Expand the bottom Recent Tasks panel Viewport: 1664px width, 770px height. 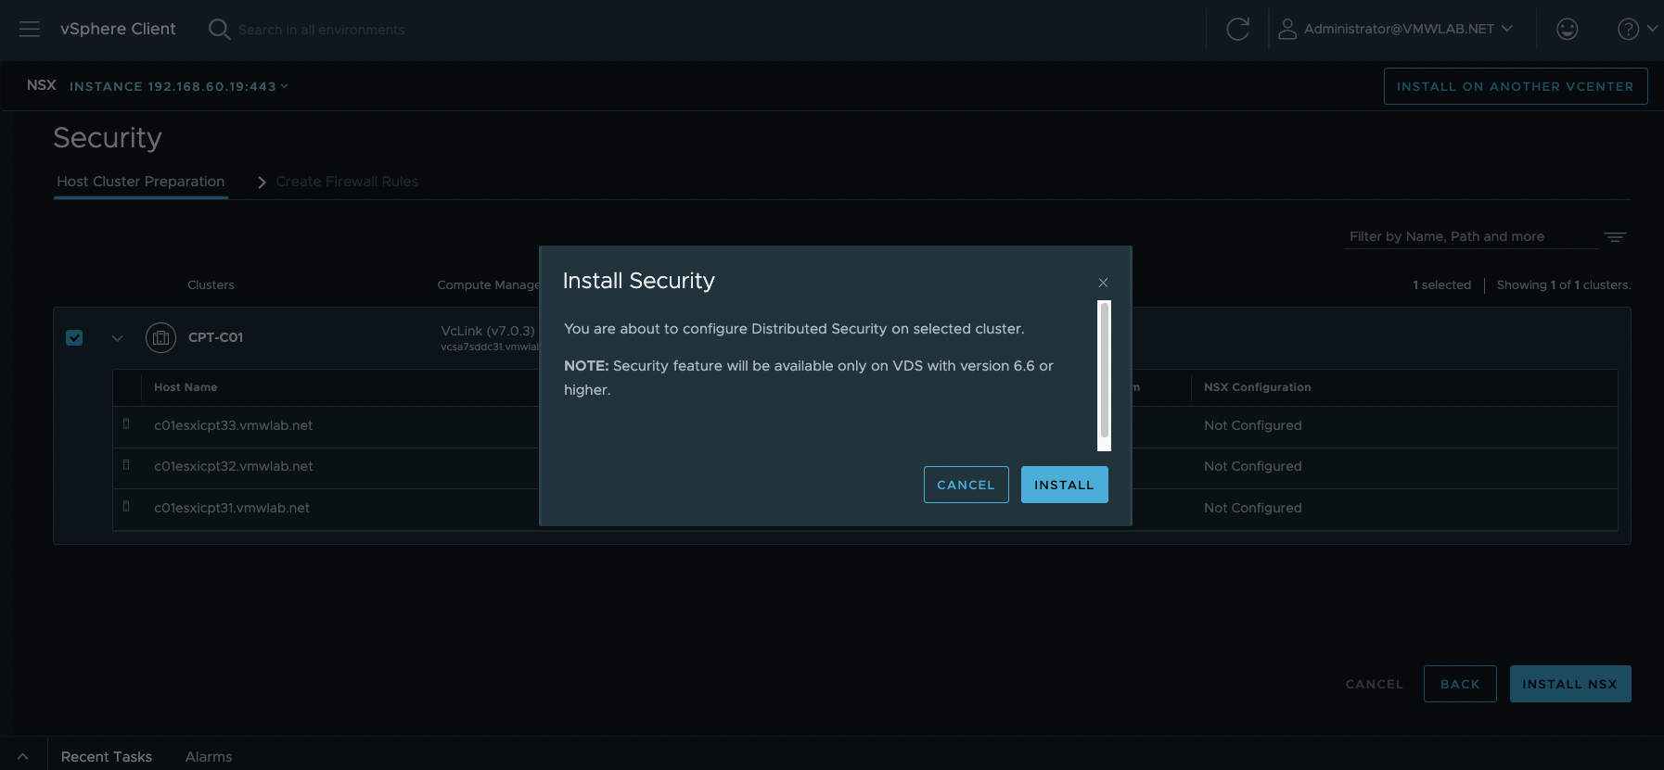(22, 757)
